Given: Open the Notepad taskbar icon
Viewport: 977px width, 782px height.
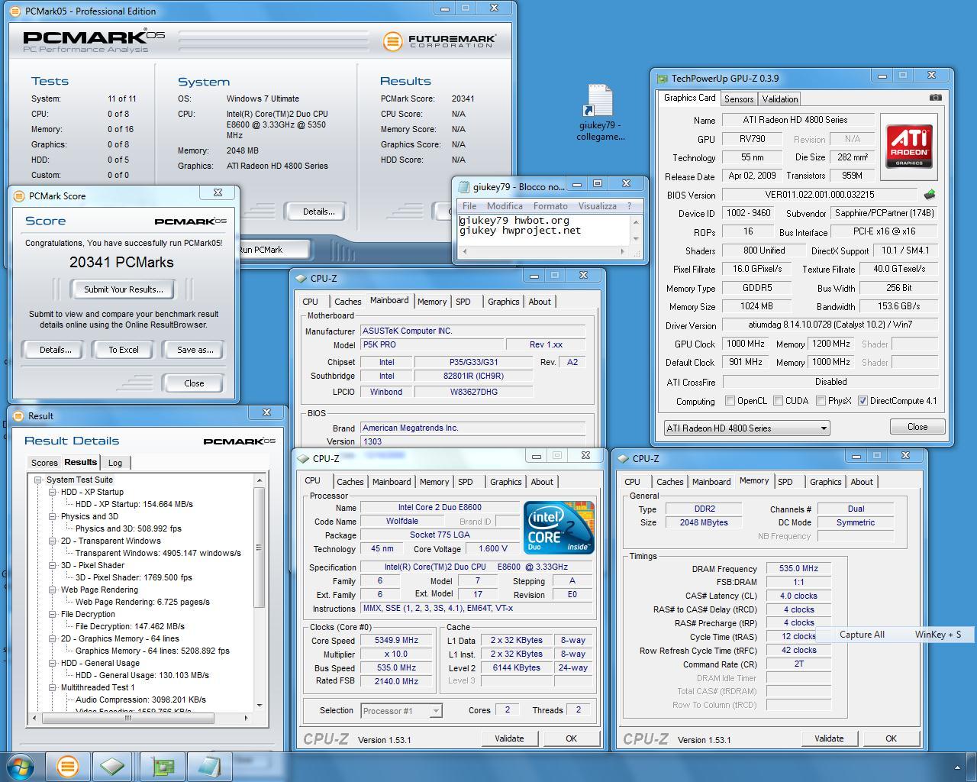Looking at the screenshot, I should pos(208,766).
